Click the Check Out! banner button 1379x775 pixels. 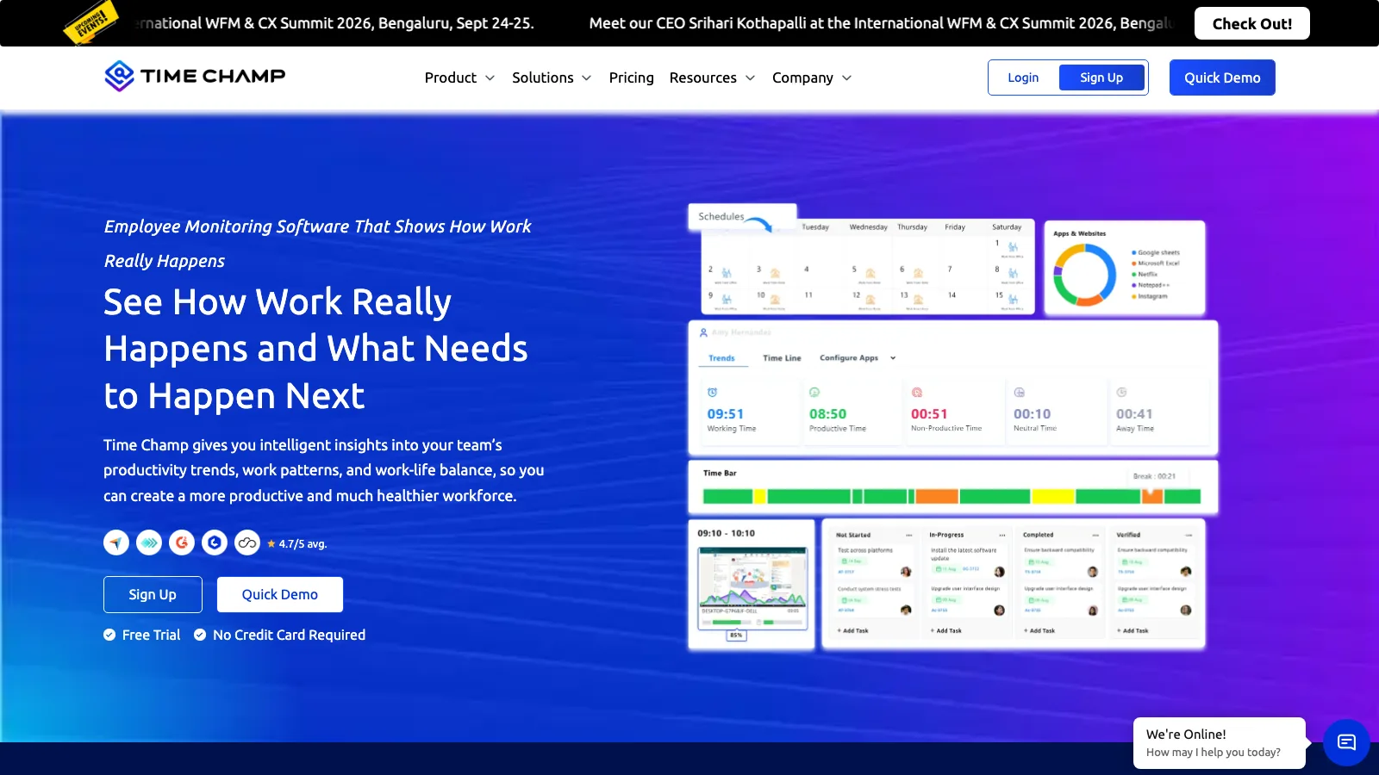coord(1251,23)
